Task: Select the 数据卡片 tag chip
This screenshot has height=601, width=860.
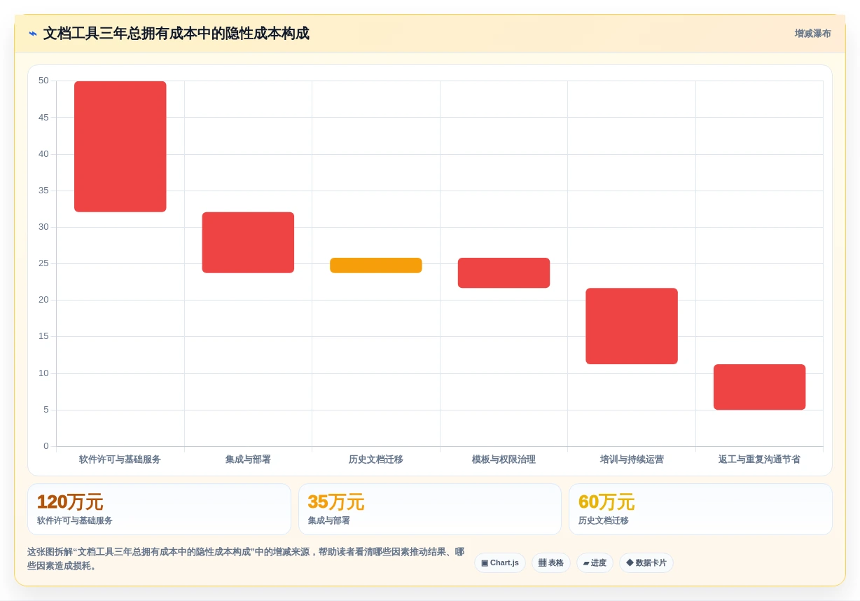Action: tap(646, 563)
